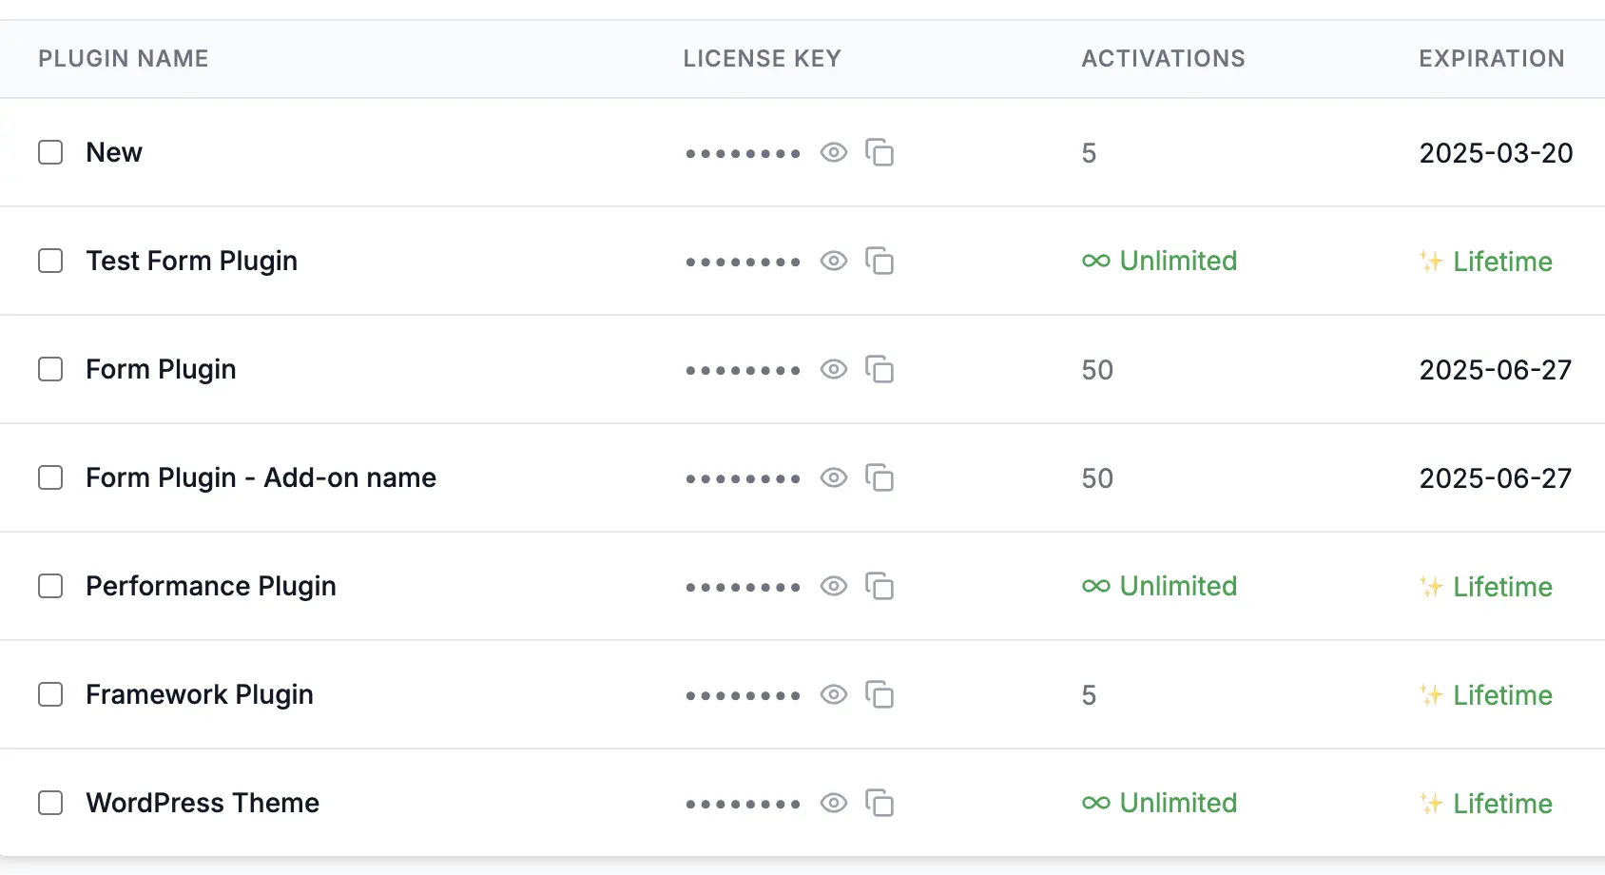Copy license key of Form Plugin row
The width and height of the screenshot is (1605, 875).
[880, 369]
